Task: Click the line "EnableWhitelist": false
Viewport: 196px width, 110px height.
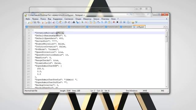Action: coord(50,44)
